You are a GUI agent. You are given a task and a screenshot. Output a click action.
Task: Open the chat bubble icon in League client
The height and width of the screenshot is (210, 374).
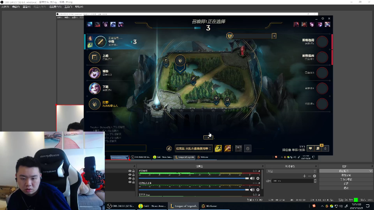pos(310,148)
